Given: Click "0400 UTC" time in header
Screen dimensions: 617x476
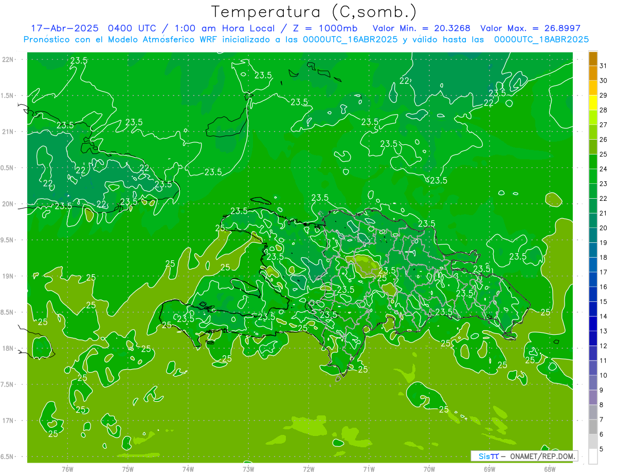Looking at the screenshot, I should pos(133,28).
